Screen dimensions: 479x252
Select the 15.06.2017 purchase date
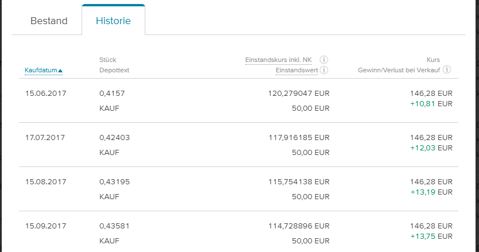point(46,94)
